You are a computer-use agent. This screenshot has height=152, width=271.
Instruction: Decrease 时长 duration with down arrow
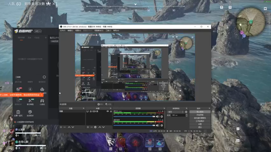[186, 116]
